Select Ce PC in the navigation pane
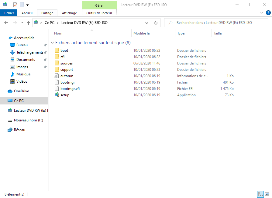The height and width of the screenshot is (198, 272). [x=24, y=101]
